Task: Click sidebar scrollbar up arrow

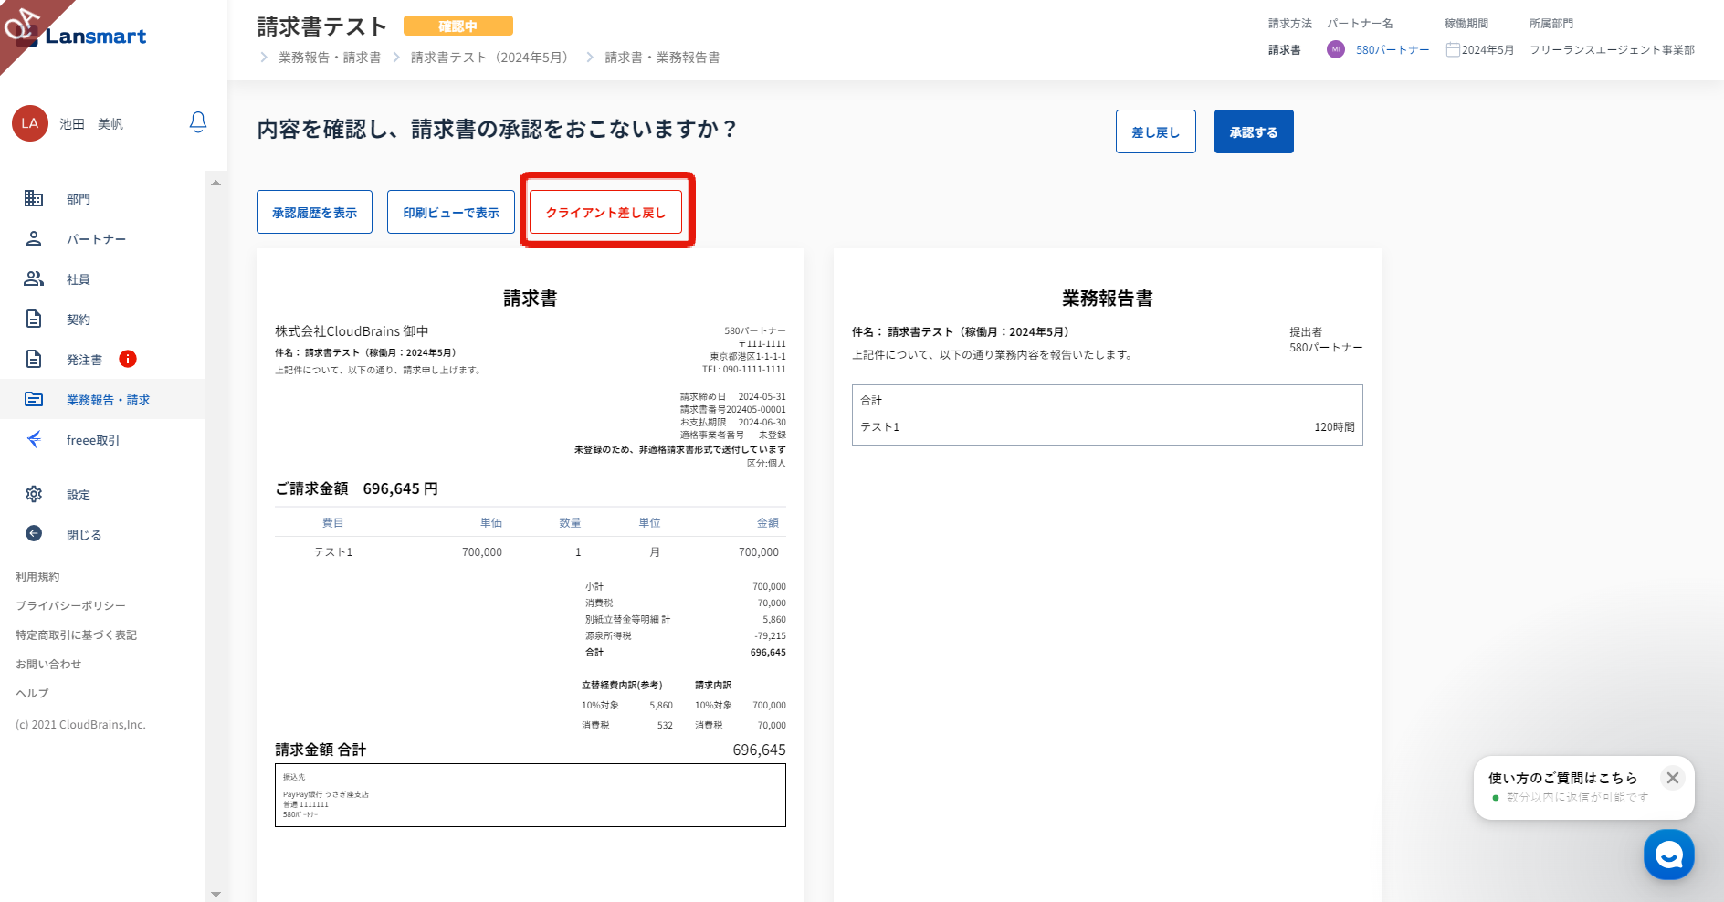Action: tap(215, 183)
